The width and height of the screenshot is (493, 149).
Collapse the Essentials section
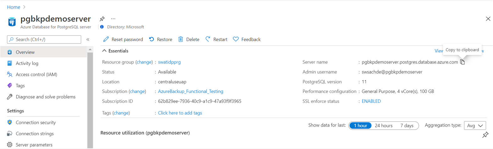click(104, 51)
